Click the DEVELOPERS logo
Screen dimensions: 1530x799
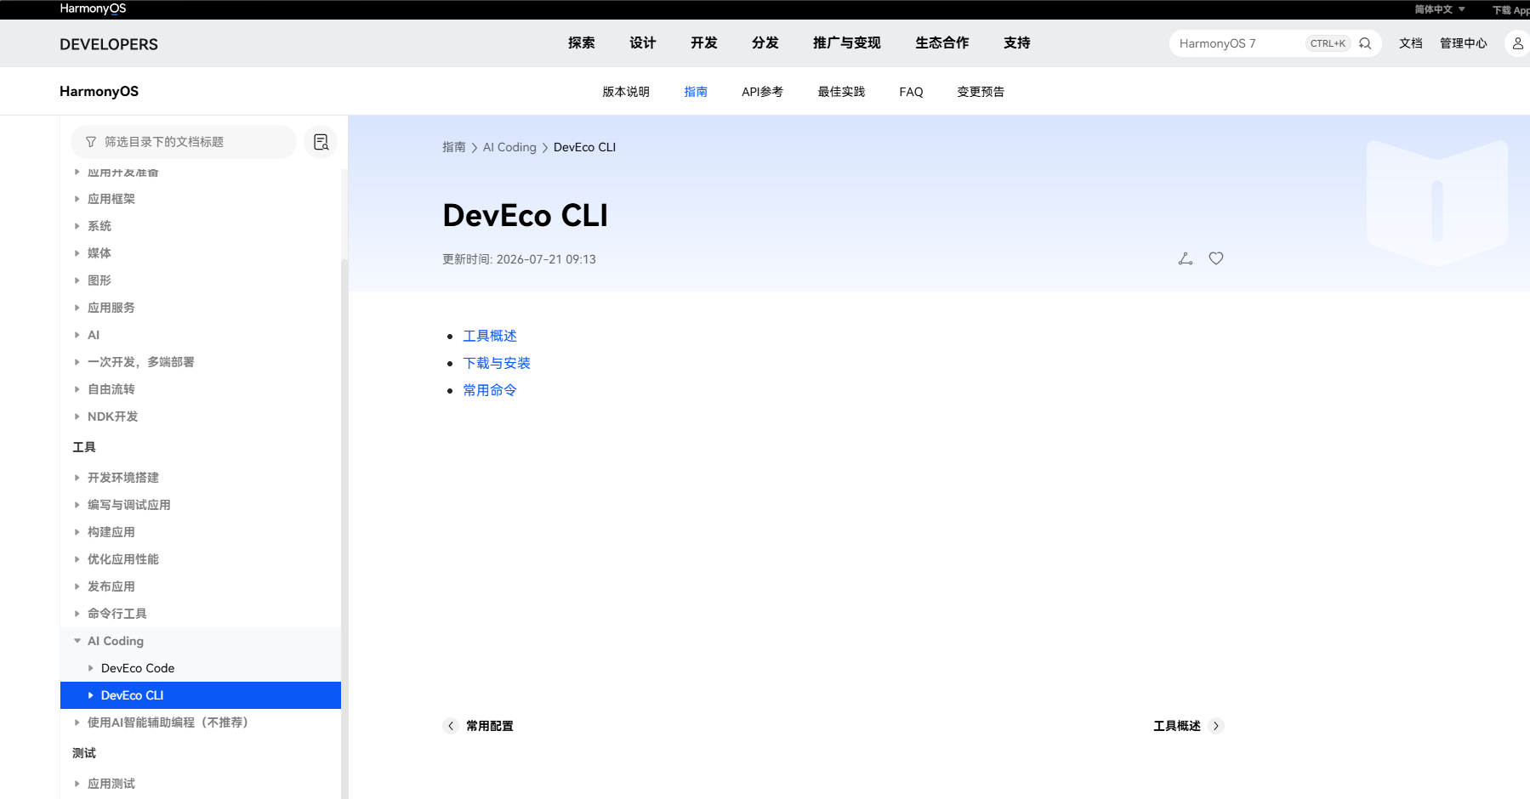[x=109, y=44]
